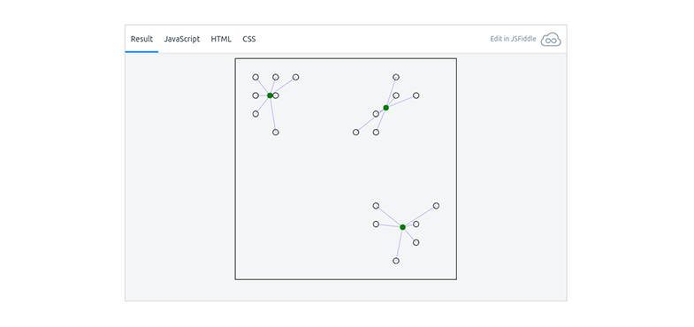Click the far-left bottom node of the top-right cluster

356,133
